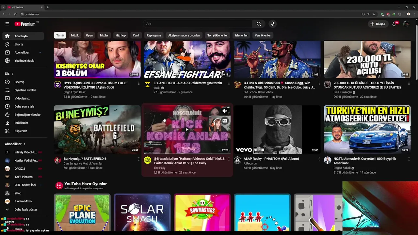
Task: Open BATTLEFIELD 6 video thumbnail
Action: click(x=97, y=130)
